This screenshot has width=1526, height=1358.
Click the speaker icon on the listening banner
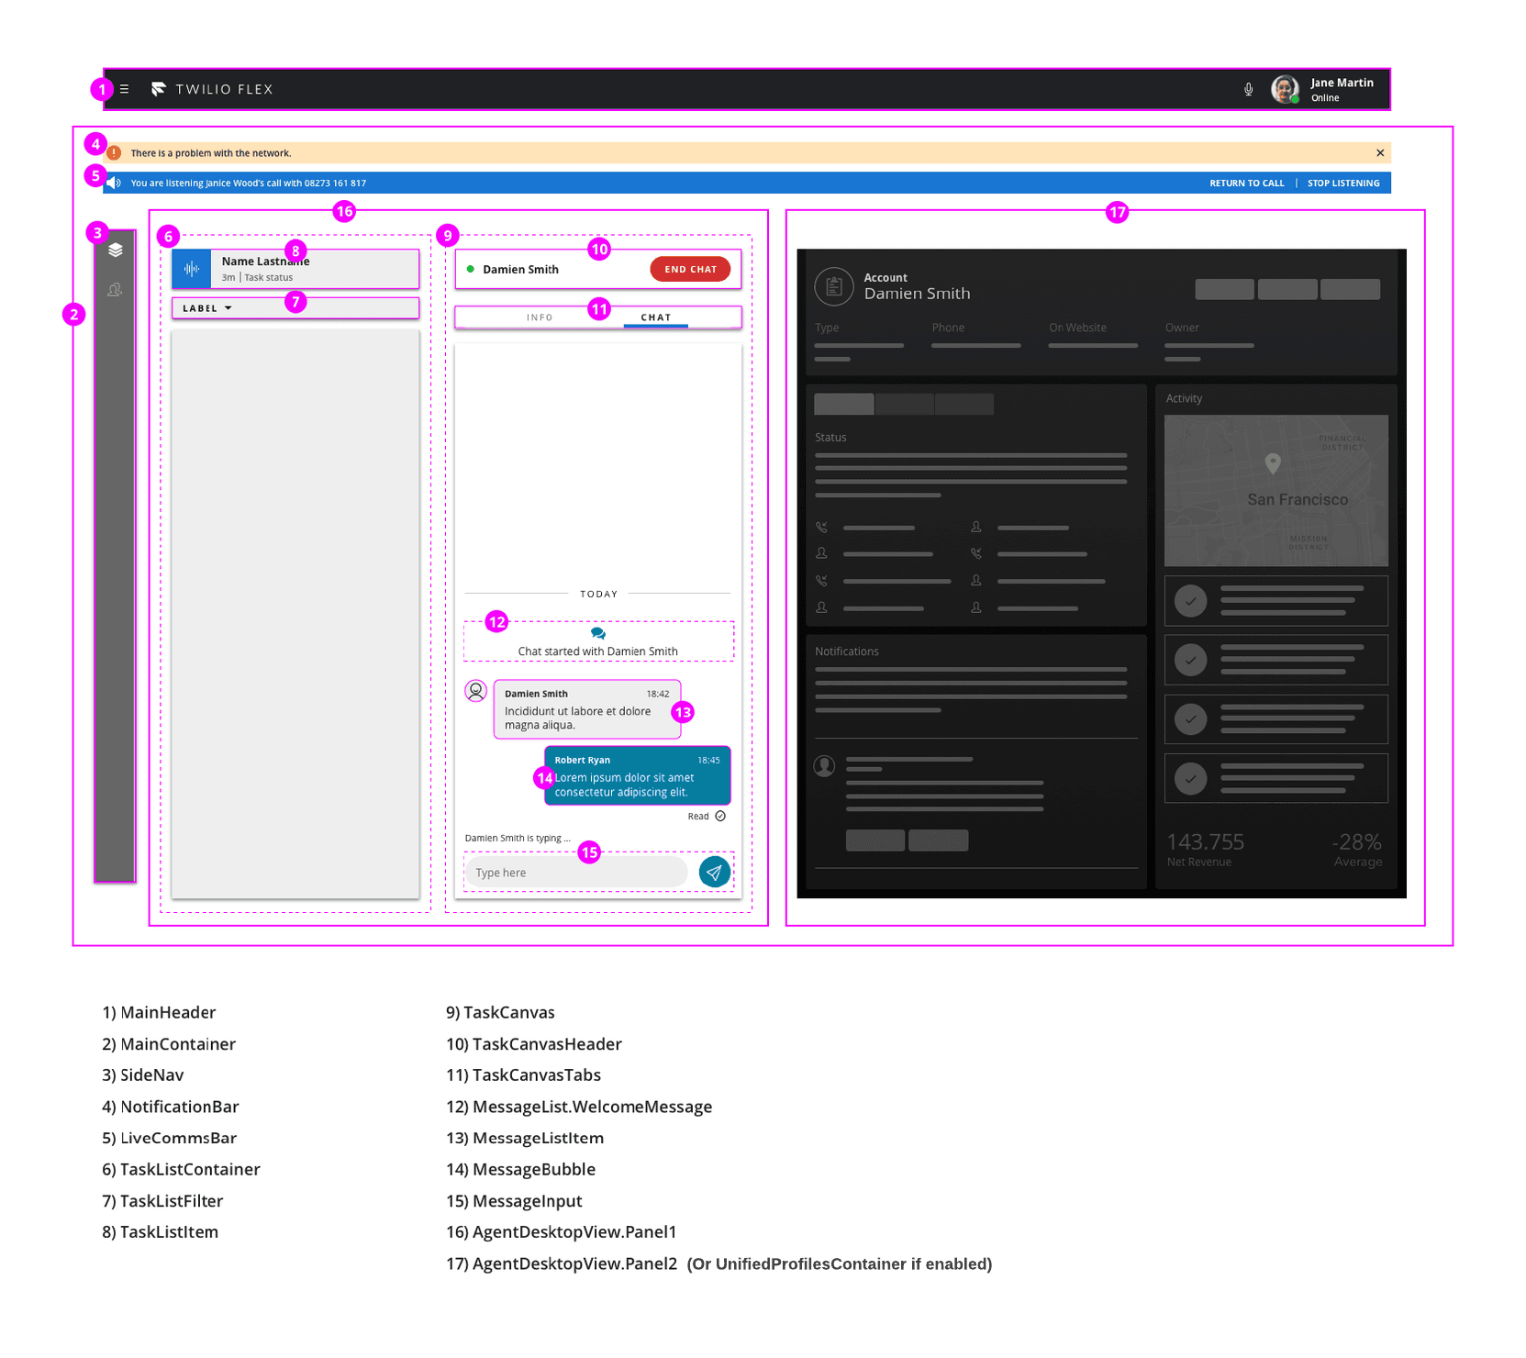[x=114, y=183]
